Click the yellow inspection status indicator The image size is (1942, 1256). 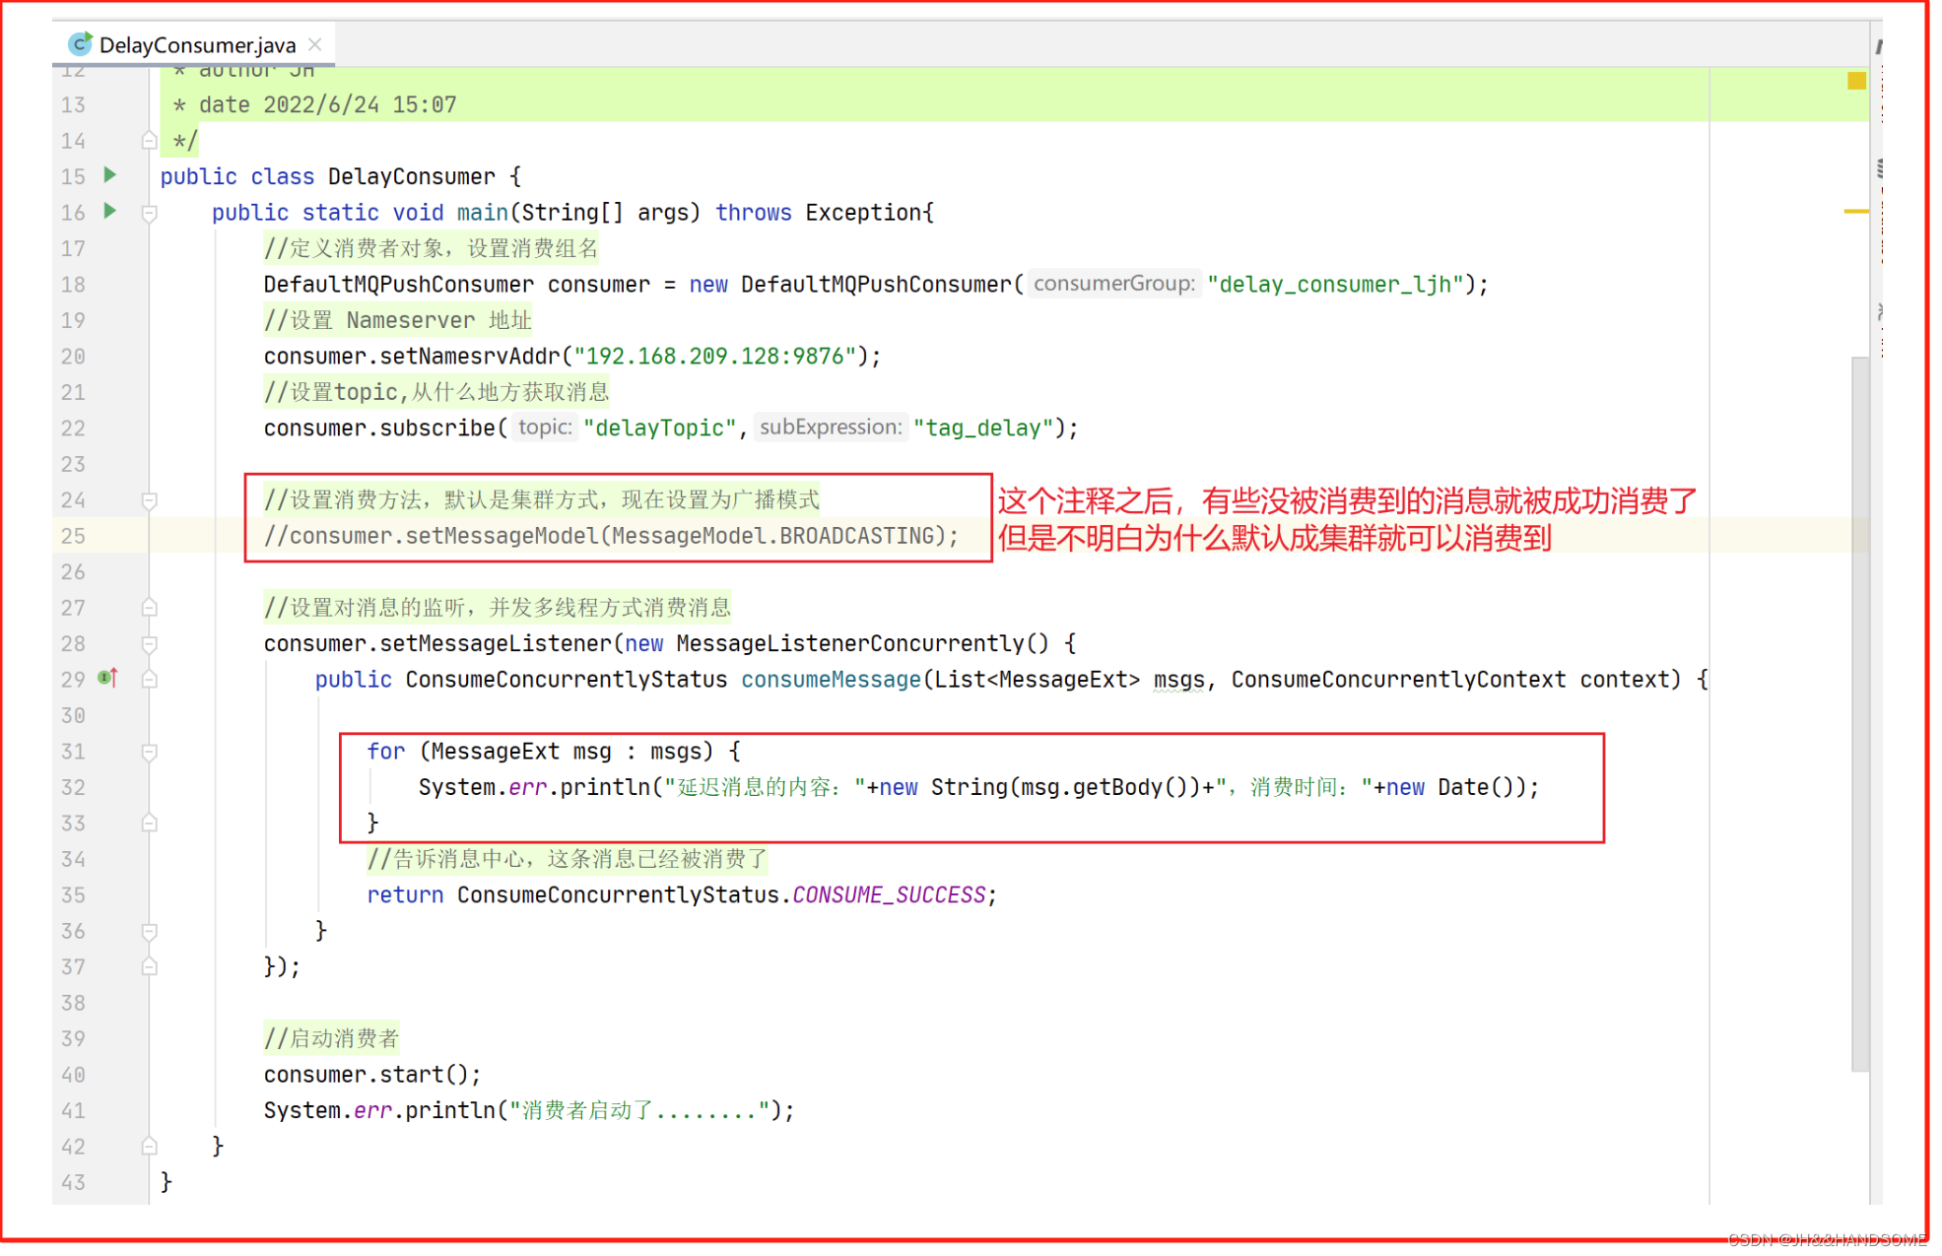tap(1856, 81)
